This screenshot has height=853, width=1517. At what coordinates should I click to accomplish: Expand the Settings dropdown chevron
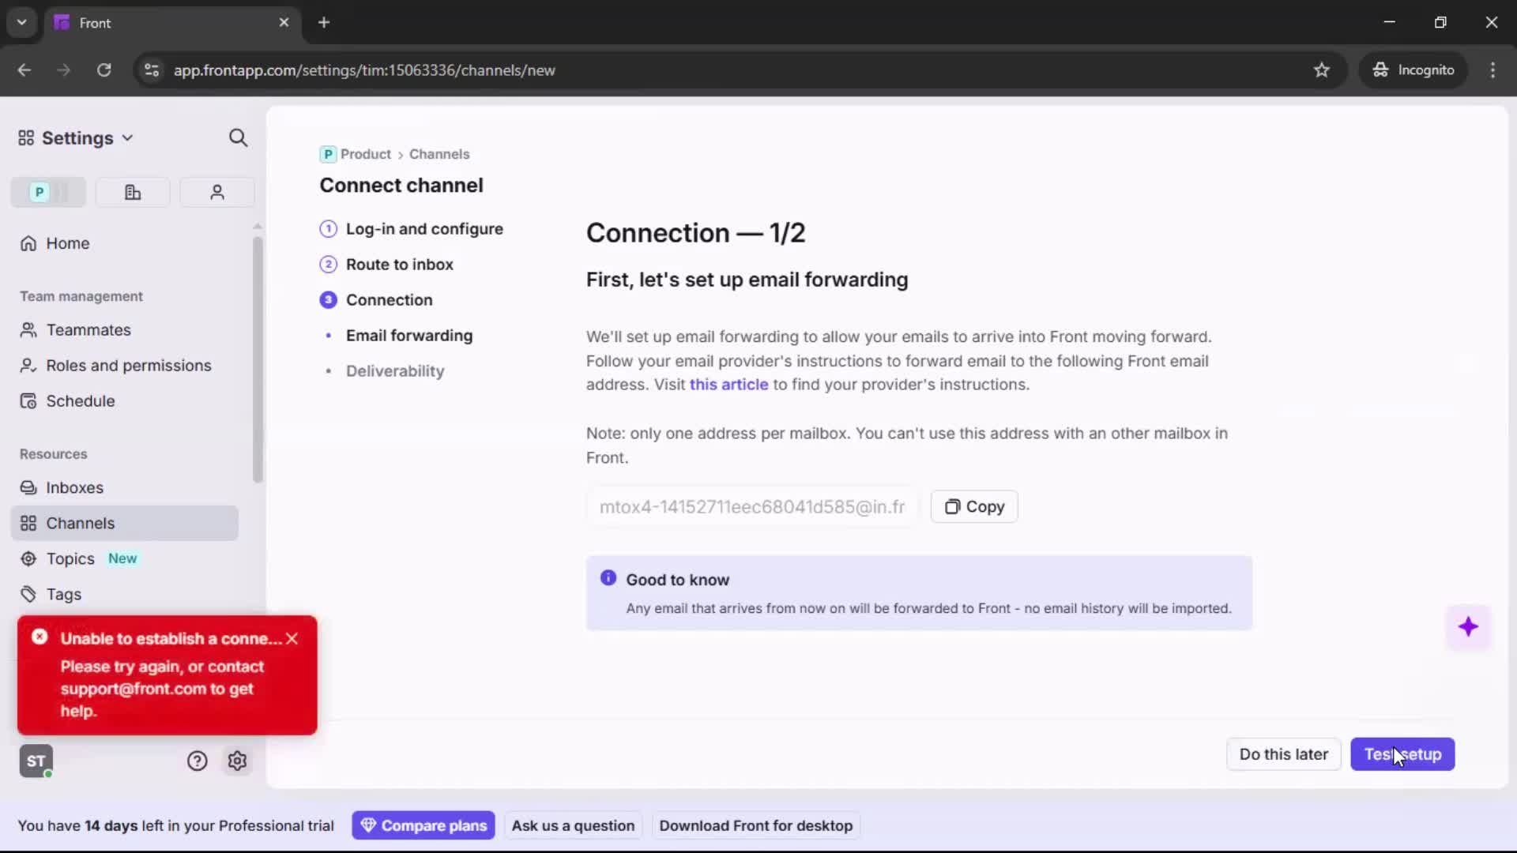[x=128, y=137]
